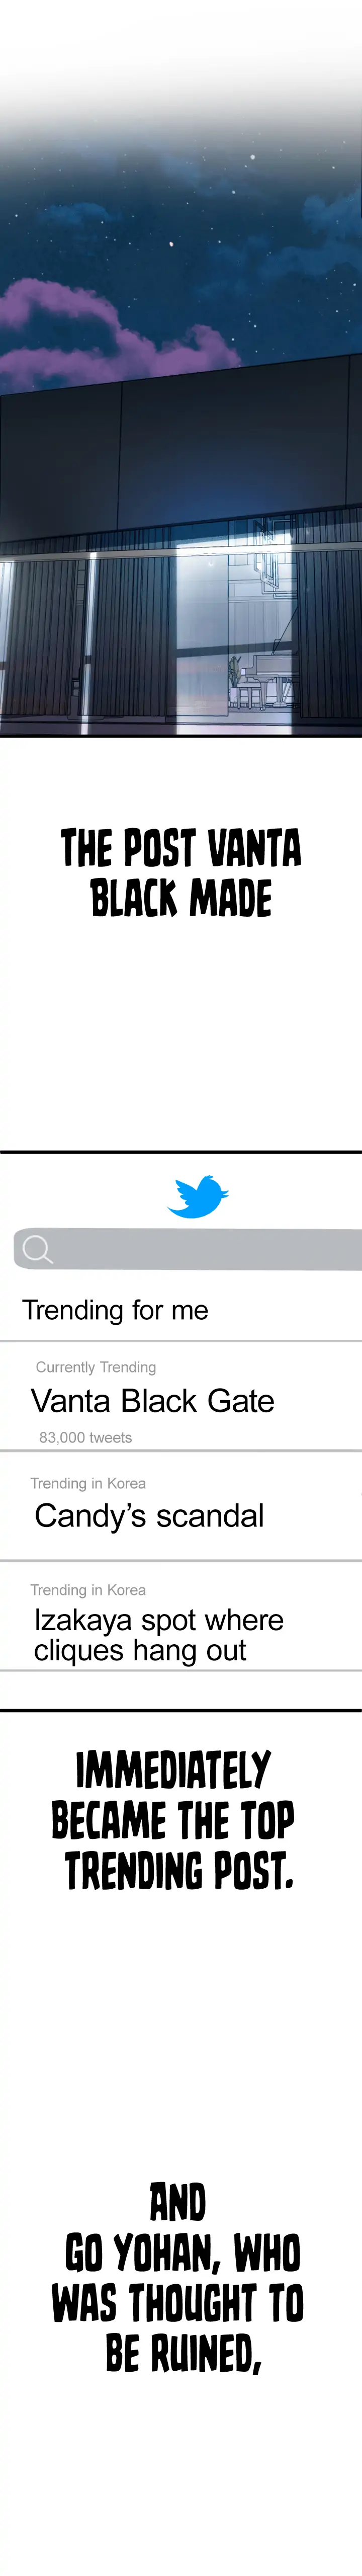This screenshot has height=2576, width=362.
Task: Click the blue Twitter bird logo
Action: (x=197, y=1196)
